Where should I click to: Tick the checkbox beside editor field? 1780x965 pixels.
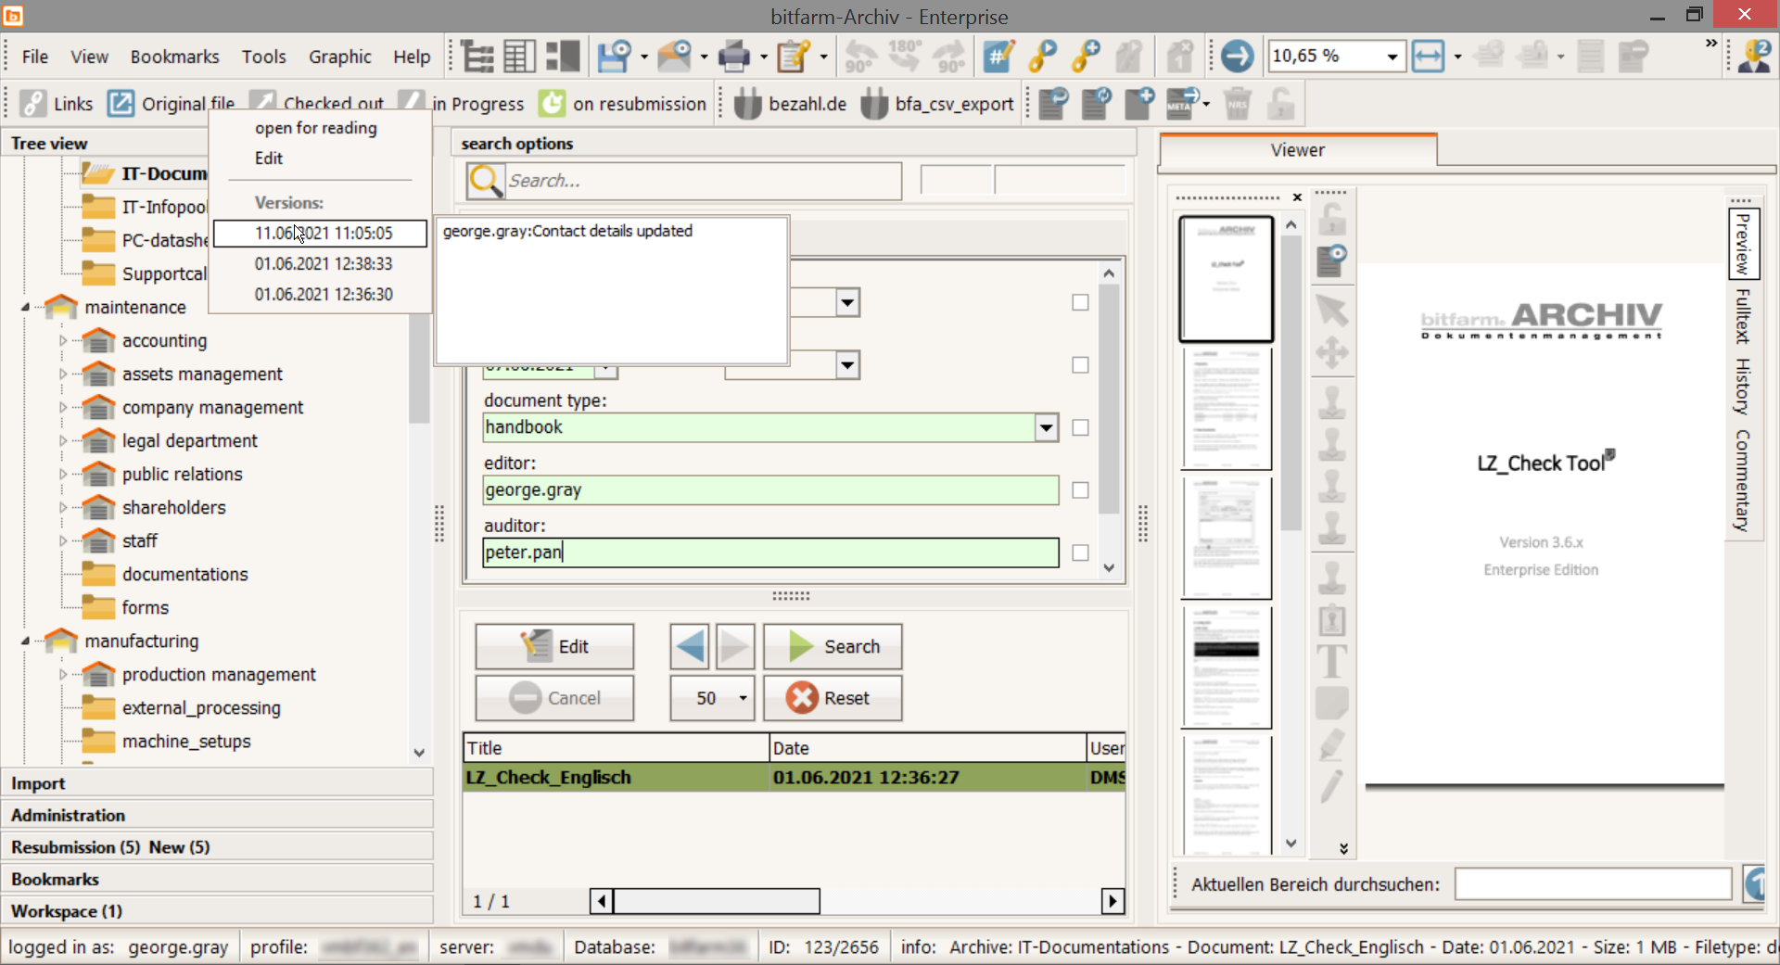coord(1080,490)
